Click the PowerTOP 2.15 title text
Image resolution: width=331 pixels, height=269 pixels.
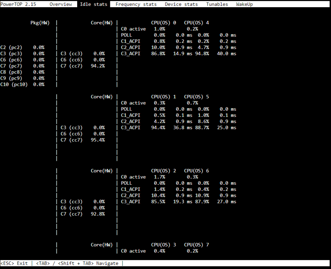[x=18, y=4]
